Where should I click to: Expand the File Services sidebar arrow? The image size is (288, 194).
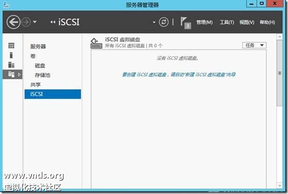tap(19, 74)
